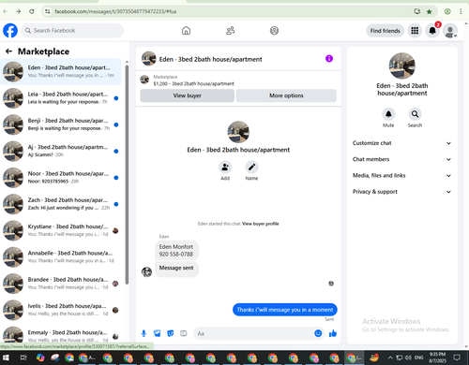Image resolution: width=469 pixels, height=365 pixels.
Task: Open Aj conversation about Scamm
Action: 61,151
